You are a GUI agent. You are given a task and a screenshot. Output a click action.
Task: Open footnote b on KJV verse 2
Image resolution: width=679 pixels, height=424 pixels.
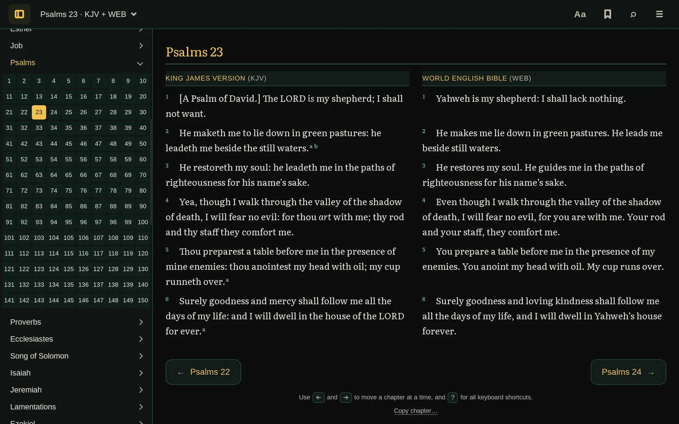[x=316, y=146]
